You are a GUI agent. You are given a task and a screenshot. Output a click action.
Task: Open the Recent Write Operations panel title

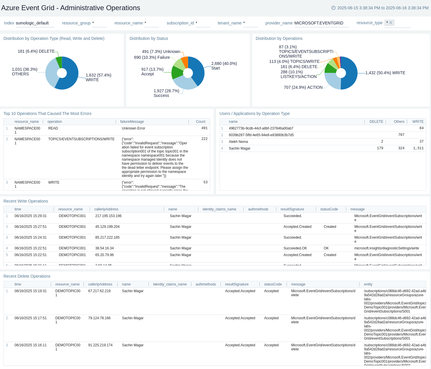26,201
